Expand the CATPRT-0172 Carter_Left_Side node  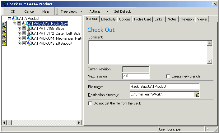coord(19,34)
